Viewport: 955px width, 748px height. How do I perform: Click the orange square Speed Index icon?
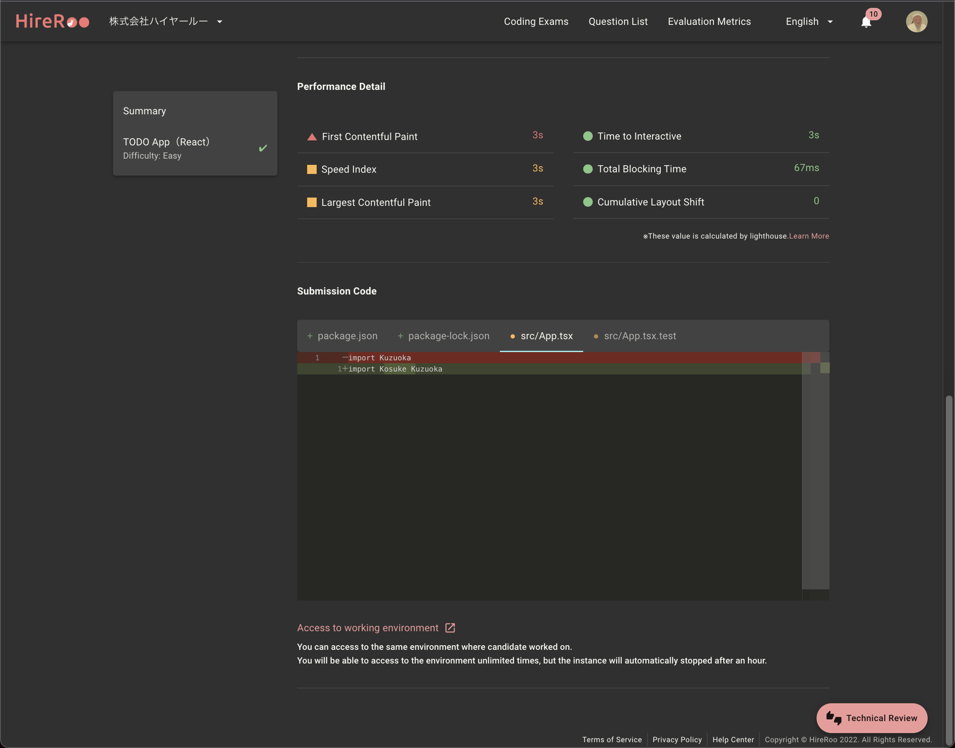click(x=312, y=169)
